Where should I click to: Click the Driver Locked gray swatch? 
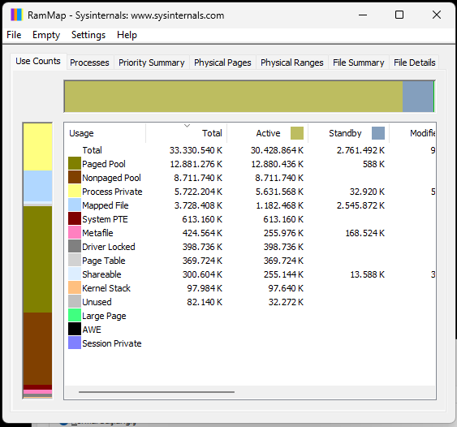(x=75, y=246)
